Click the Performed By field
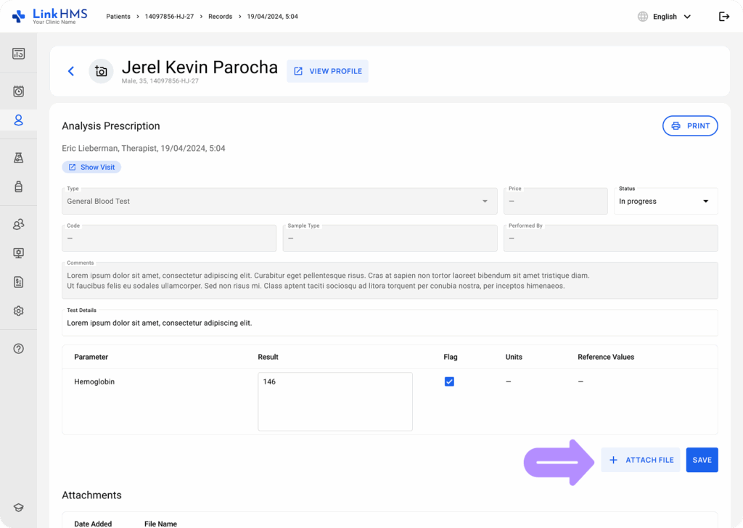Viewport: 743px width, 528px height. coord(611,238)
